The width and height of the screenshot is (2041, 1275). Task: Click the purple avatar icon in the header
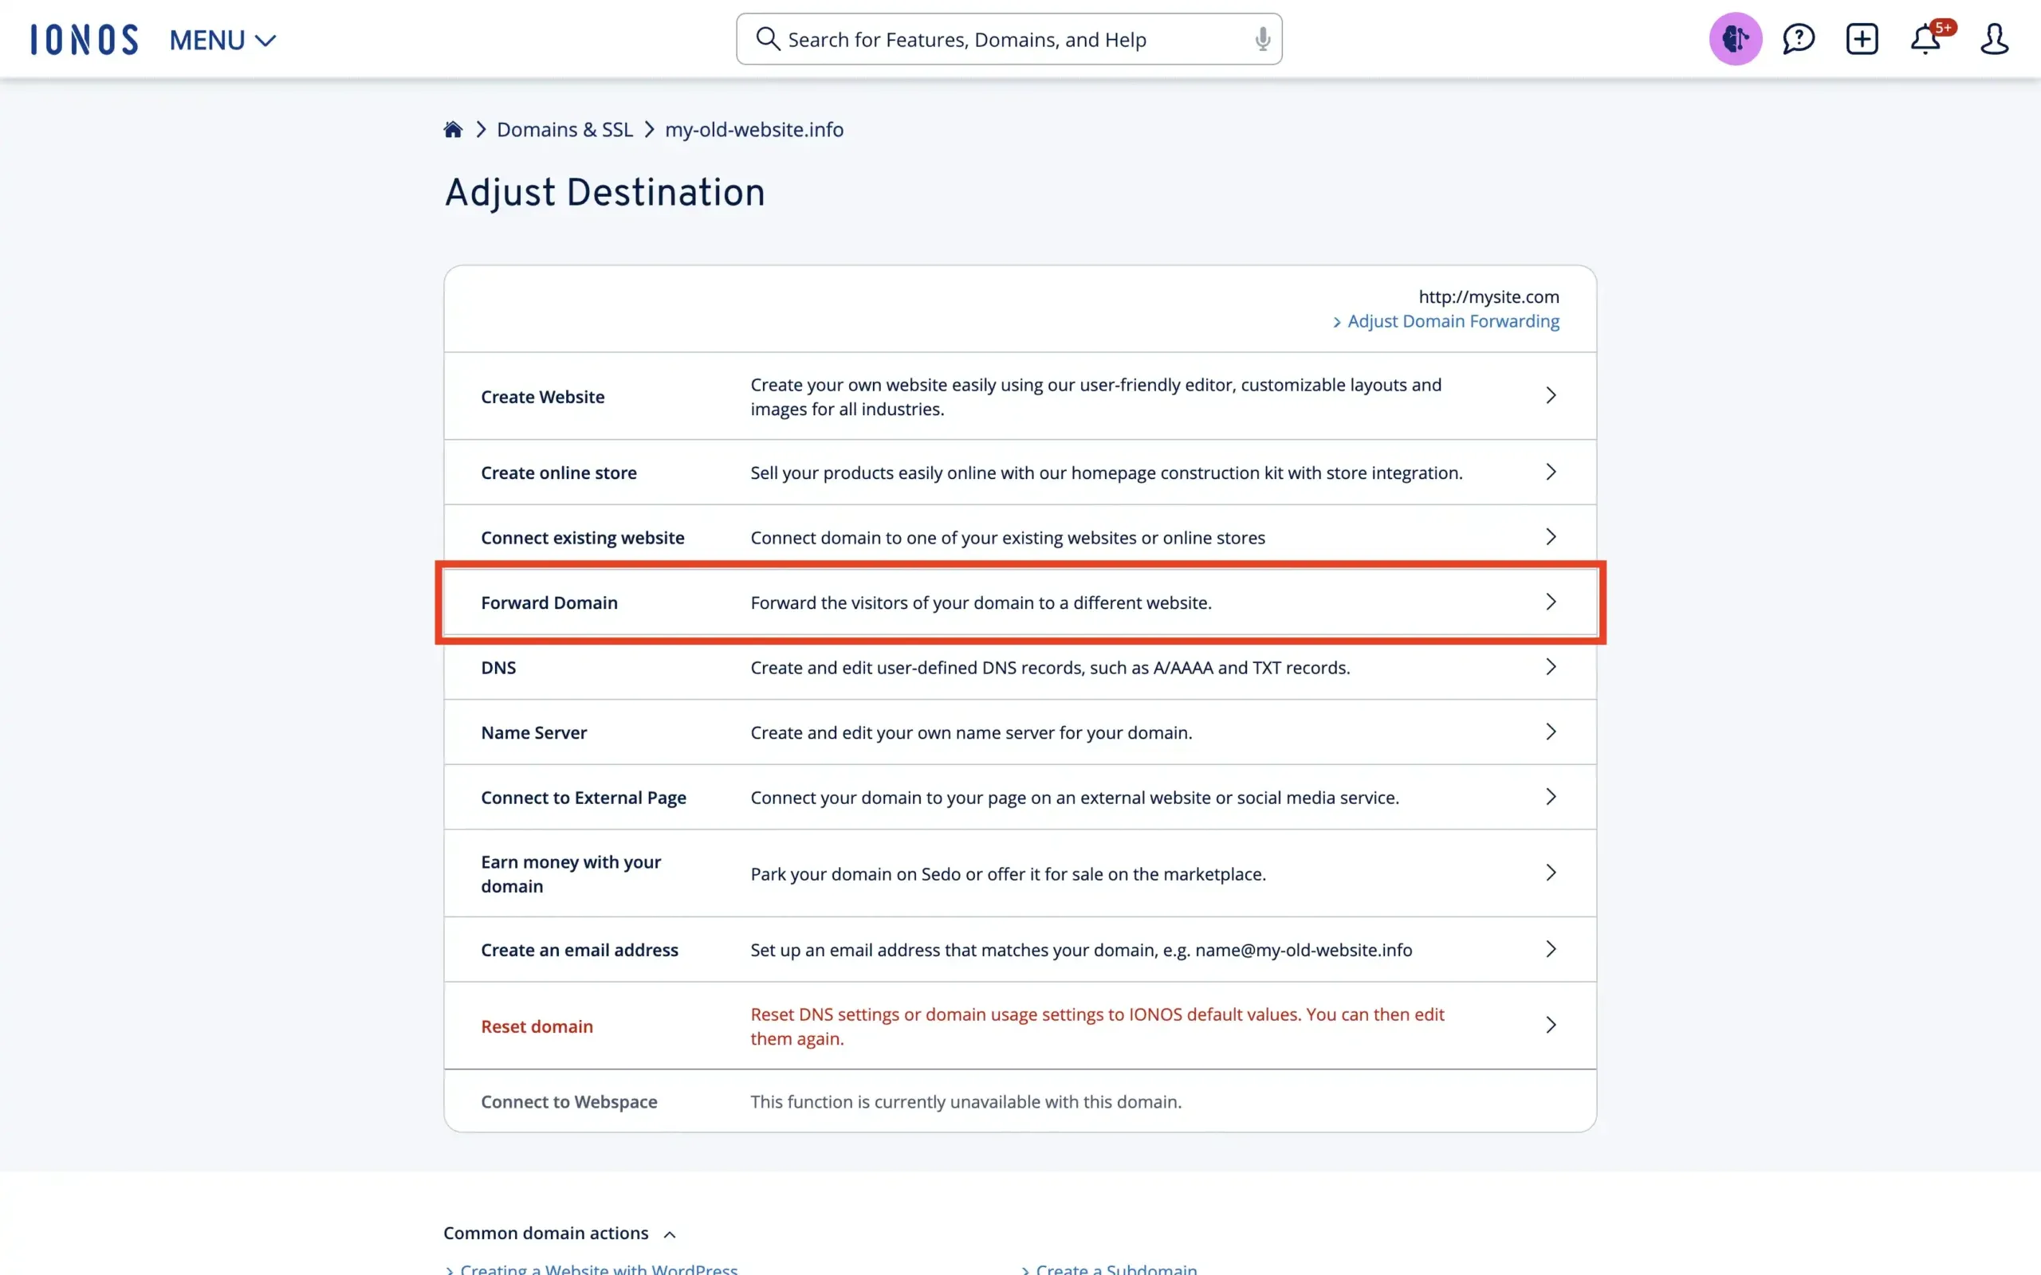click(1735, 39)
